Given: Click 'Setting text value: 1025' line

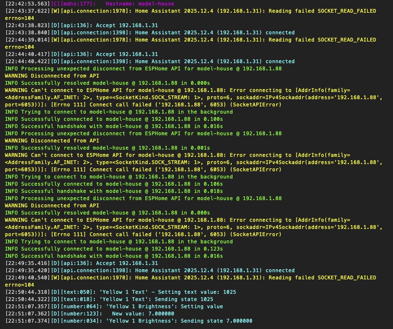Looking at the screenshot, I should [121, 292].
